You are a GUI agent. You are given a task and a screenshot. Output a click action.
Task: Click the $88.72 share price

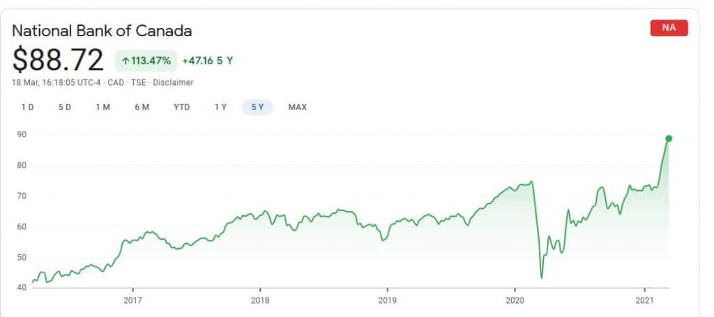58,60
